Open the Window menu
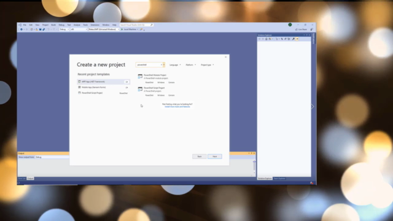 click(x=106, y=25)
